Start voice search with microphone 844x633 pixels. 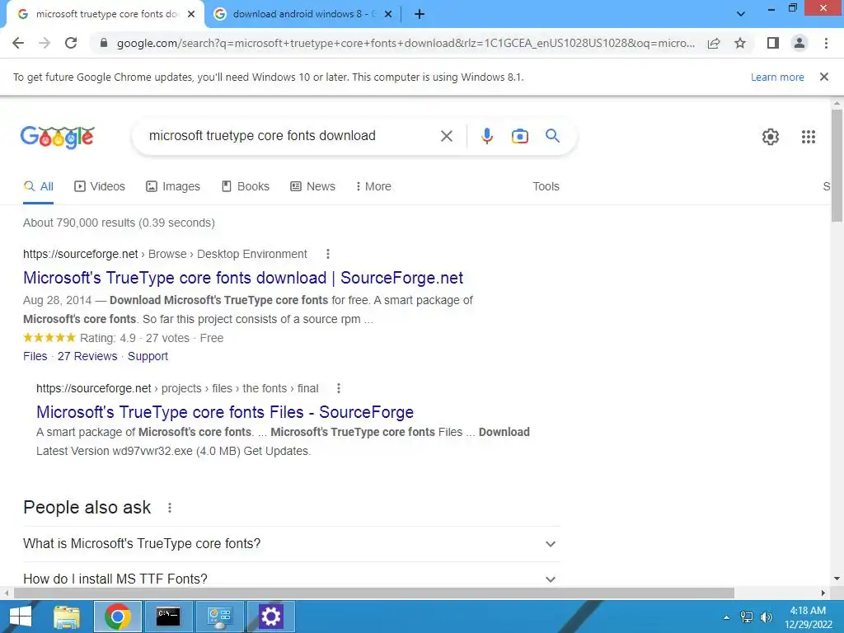[486, 136]
